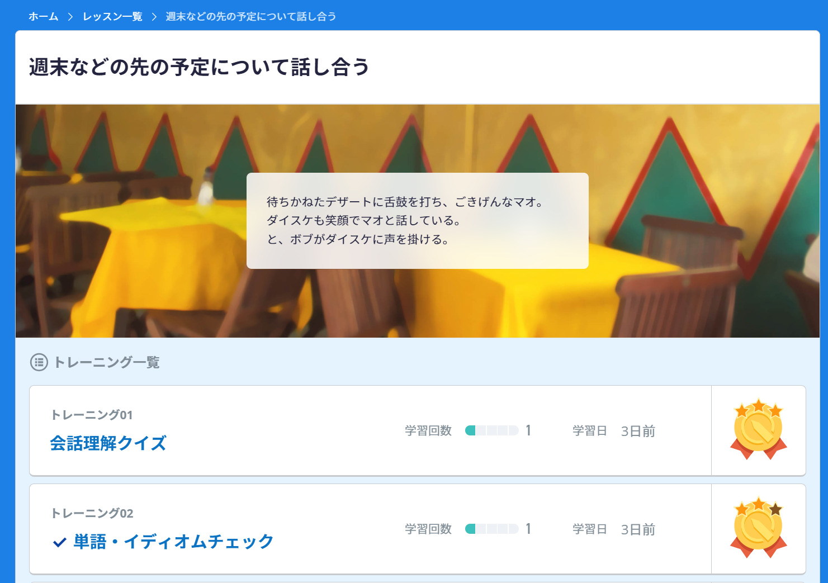This screenshot has height=583, width=828.
Task: Click breadcrumb 週末などの先の予定について話し合う
Action: click(x=251, y=17)
